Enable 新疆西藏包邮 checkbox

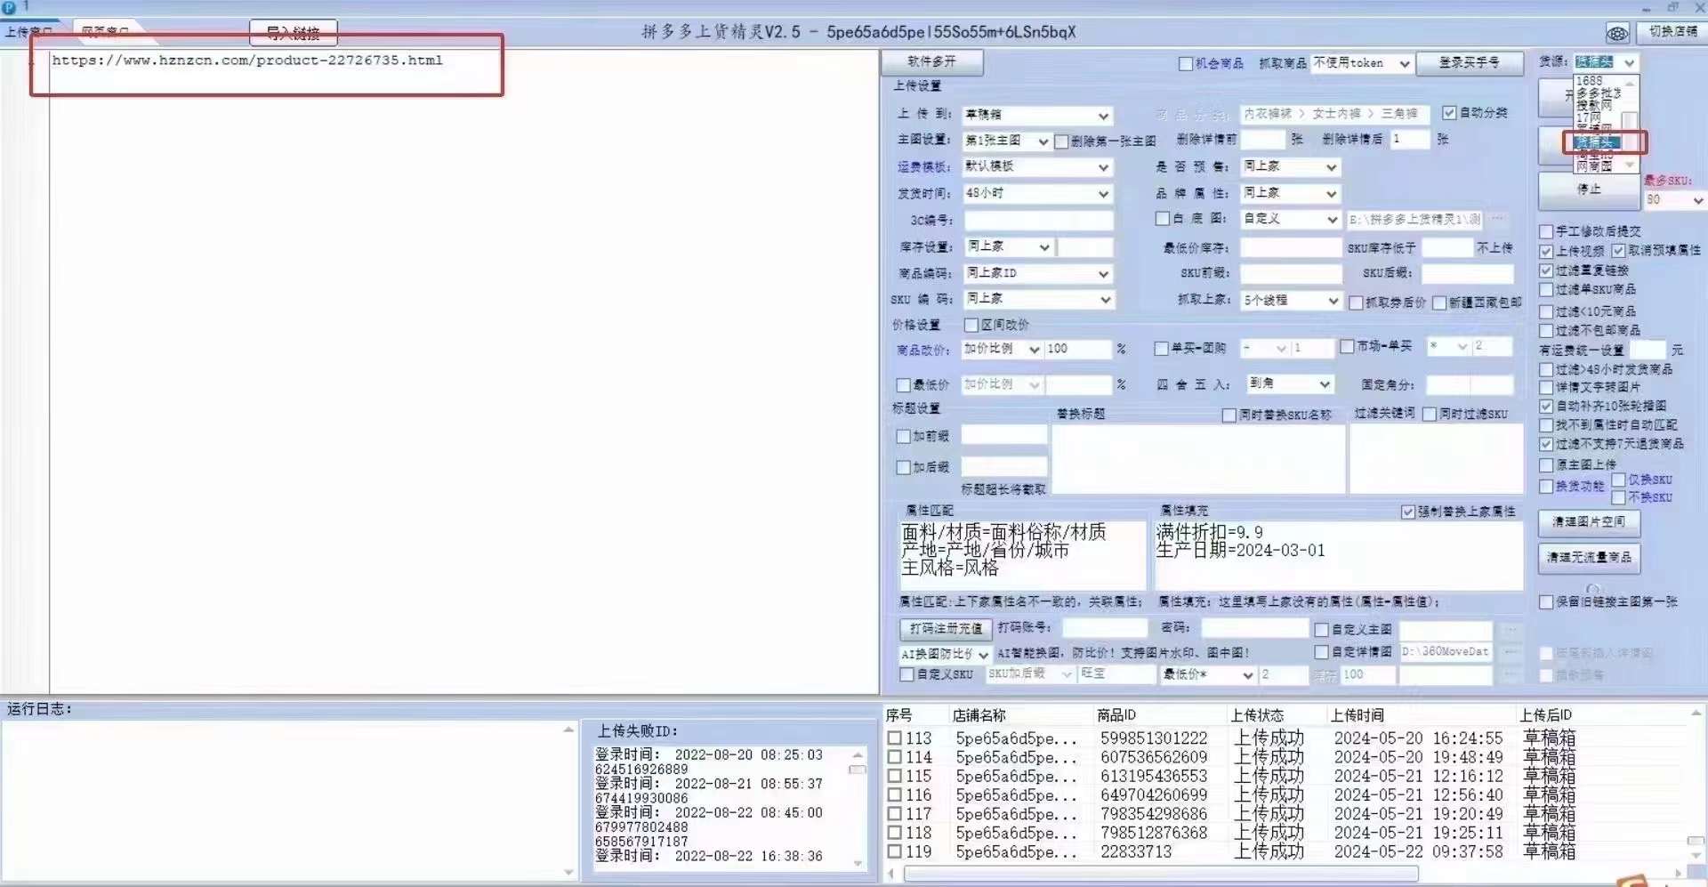(x=1439, y=303)
